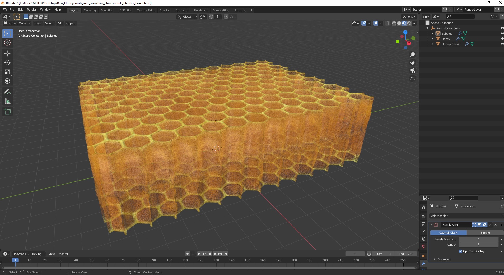504x275 pixels.
Task: Switch to UV Editing workspace tab
Action: point(125,10)
